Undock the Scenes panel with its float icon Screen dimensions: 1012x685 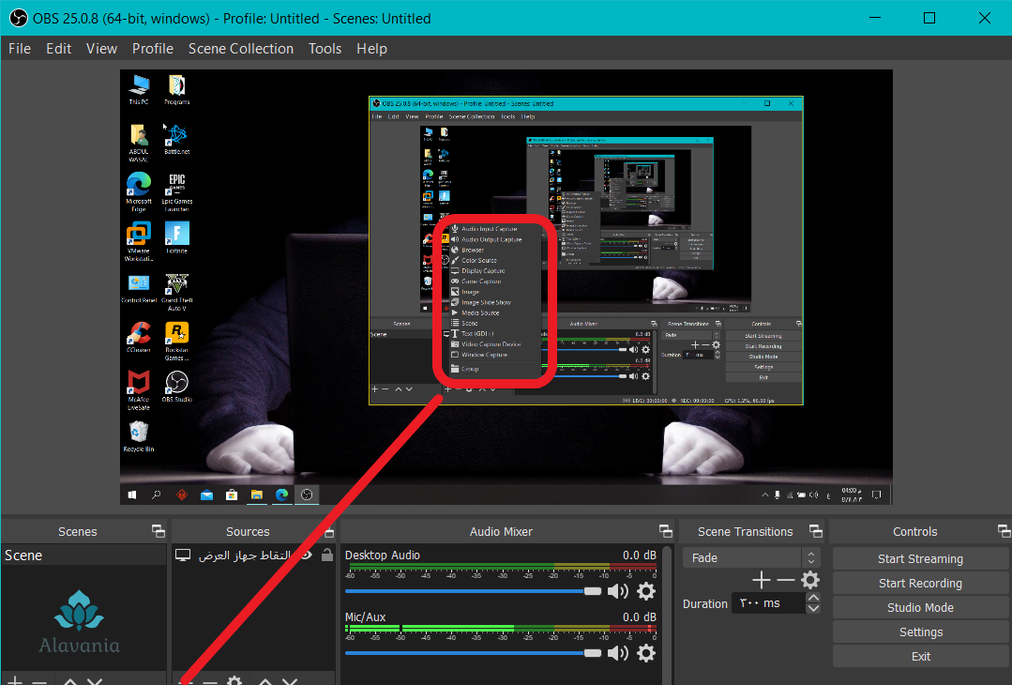tap(159, 531)
